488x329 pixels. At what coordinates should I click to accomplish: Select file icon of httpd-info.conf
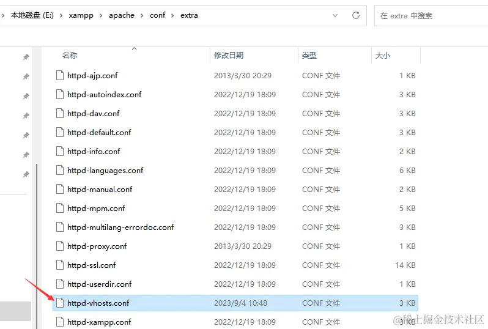coord(60,151)
